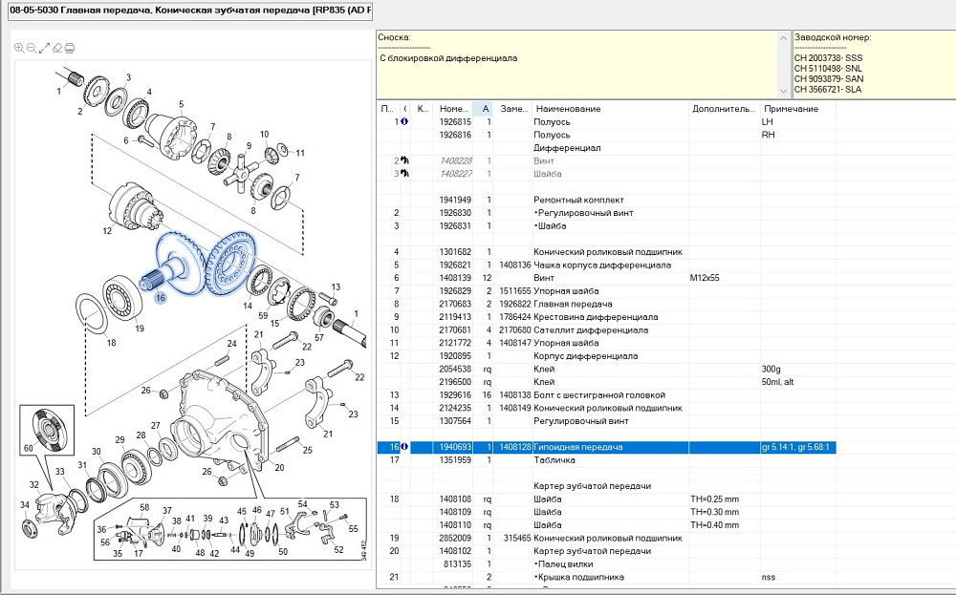The width and height of the screenshot is (956, 595).
Task: Click replacement icon on row 2 Винт
Action: click(x=404, y=161)
